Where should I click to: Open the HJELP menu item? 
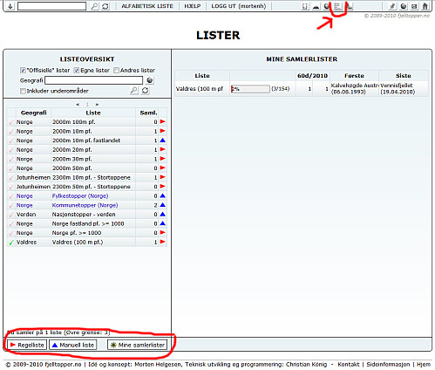click(x=193, y=6)
